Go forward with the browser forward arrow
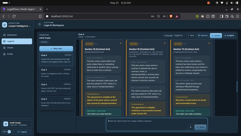Viewport: 241px width, 136px height. (x=9, y=16)
